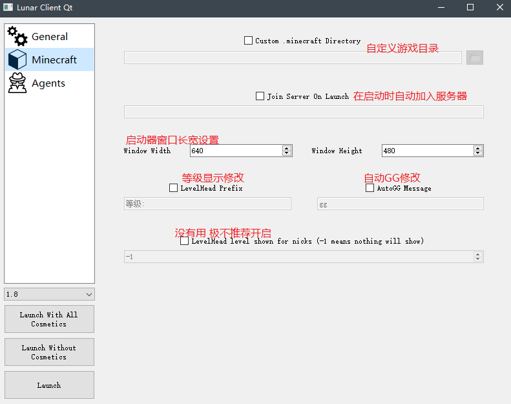Click the server address input field

click(304, 112)
